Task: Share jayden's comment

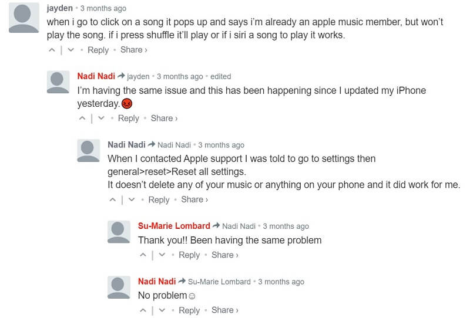Action: 133,50
